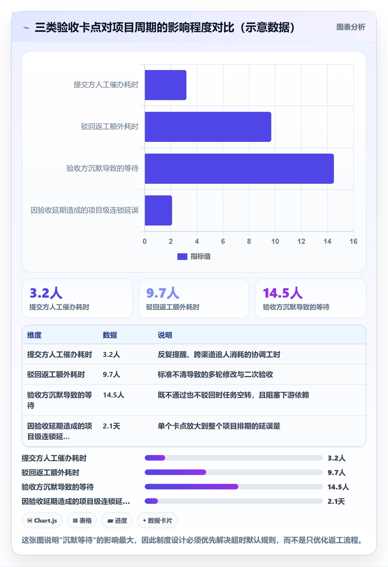Click progress value label 14.5人

(338, 487)
